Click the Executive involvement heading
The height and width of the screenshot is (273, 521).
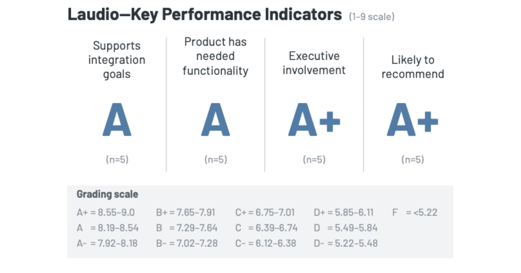click(314, 63)
